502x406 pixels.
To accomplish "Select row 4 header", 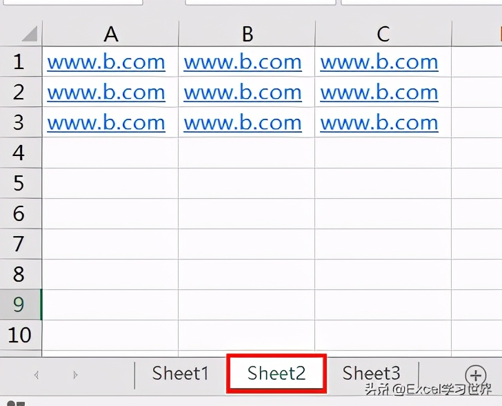I will click(19, 153).
